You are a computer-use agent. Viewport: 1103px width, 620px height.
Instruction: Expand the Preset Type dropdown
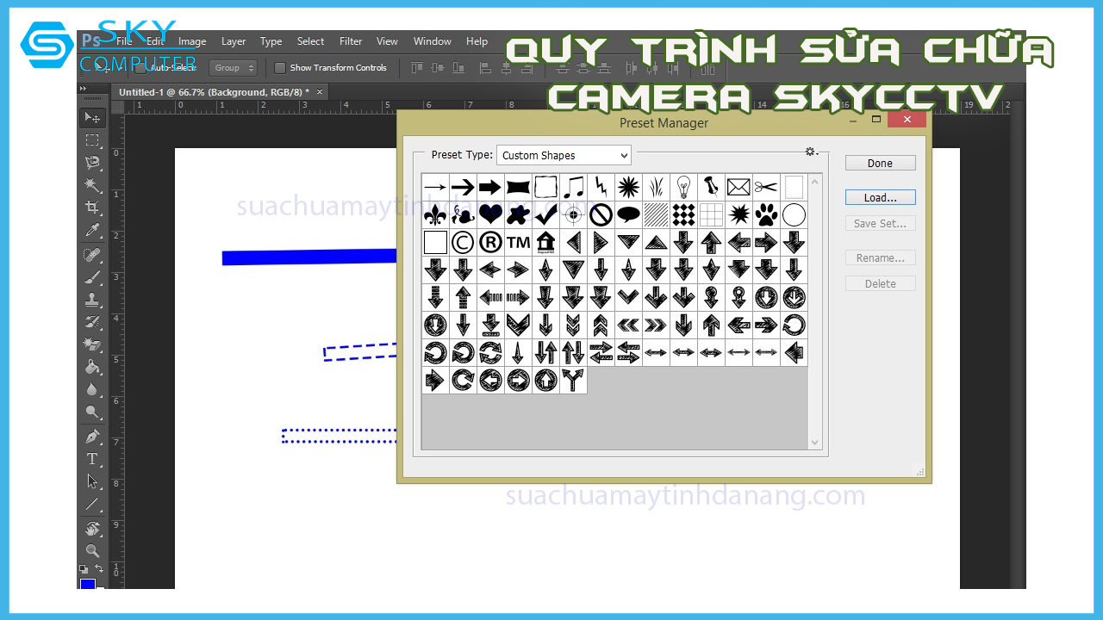(564, 156)
